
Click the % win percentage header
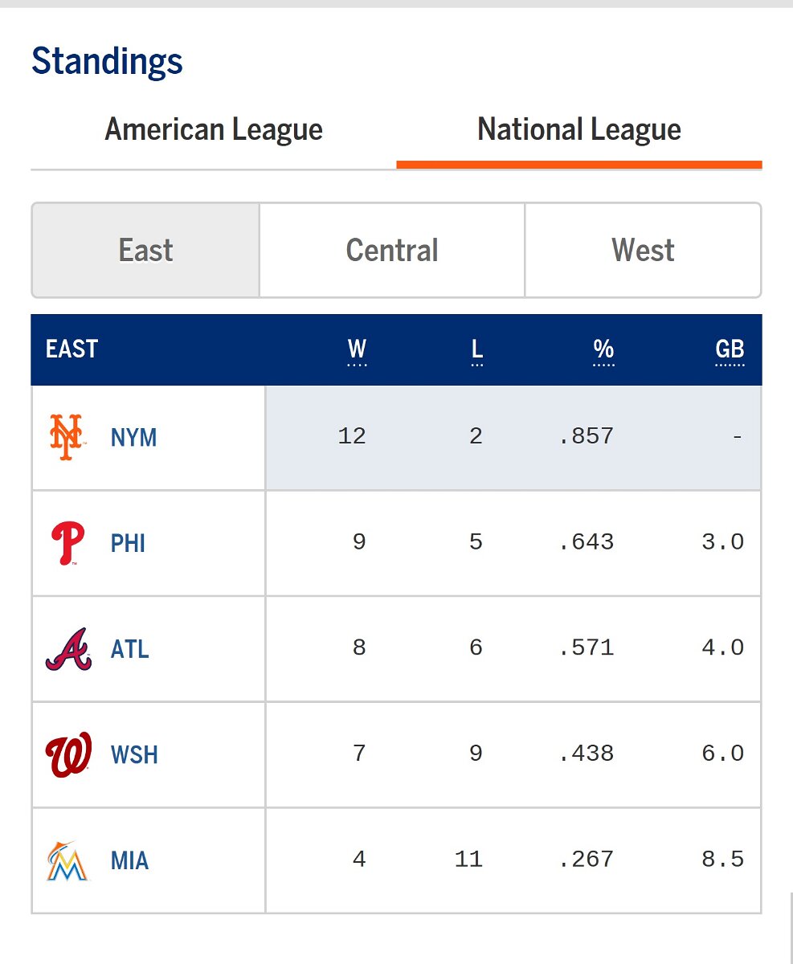pyautogui.click(x=603, y=349)
